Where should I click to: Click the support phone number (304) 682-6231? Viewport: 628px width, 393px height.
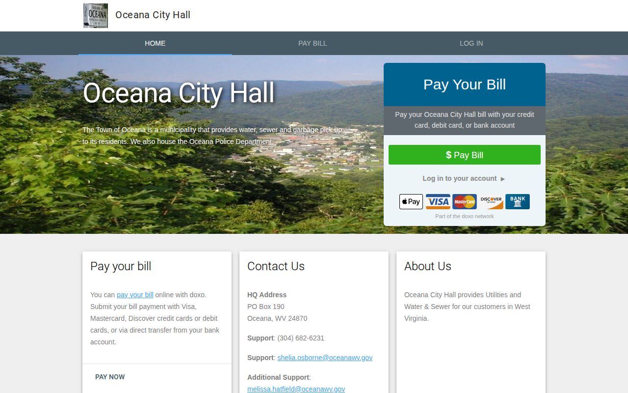(x=301, y=338)
